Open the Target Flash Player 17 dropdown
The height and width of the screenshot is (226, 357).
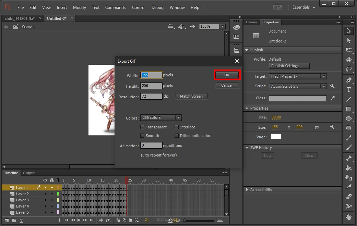[x=298, y=77]
